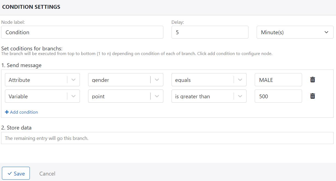Cancel the condition settings dialog
This screenshot has width=336, height=181.
(47, 174)
